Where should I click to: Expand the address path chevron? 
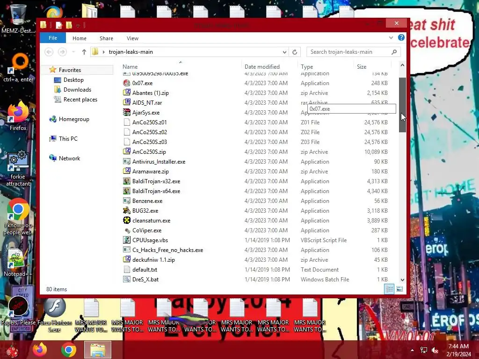pyautogui.click(x=104, y=52)
